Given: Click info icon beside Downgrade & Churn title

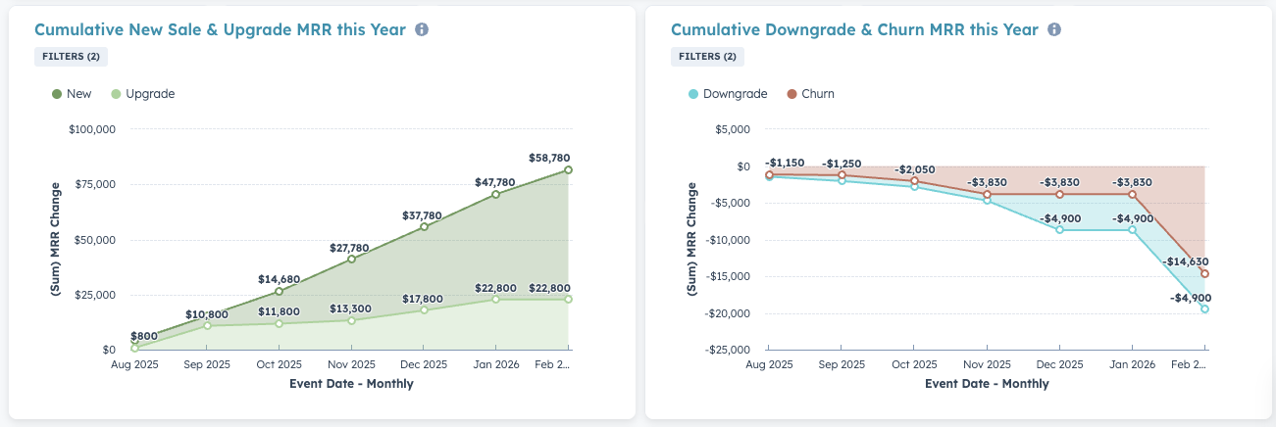Looking at the screenshot, I should pos(1054,30).
